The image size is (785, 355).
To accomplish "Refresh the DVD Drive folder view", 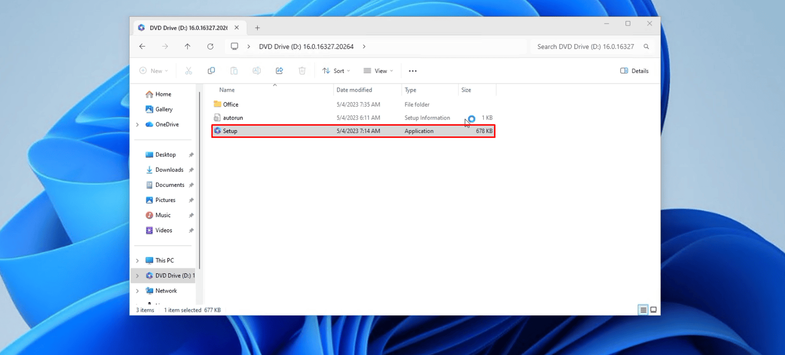I will 210,47.
